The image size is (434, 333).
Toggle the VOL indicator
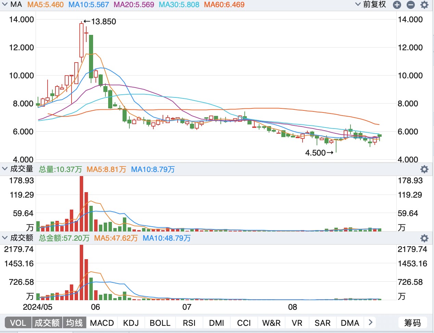click(18, 323)
